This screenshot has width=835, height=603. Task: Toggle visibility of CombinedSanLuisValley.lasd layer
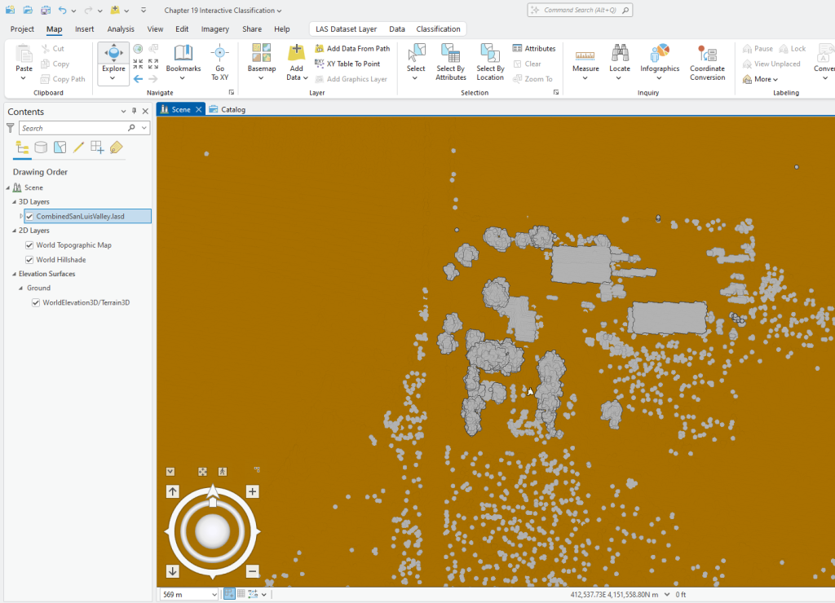pos(30,216)
